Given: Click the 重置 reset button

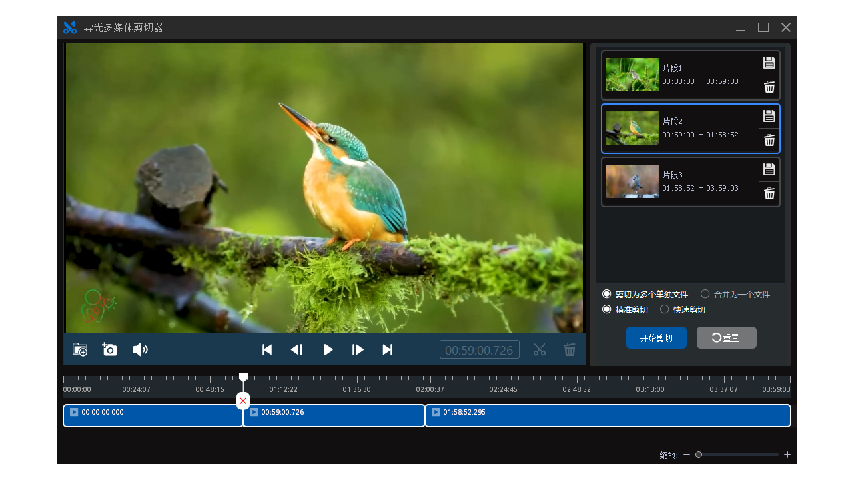Looking at the screenshot, I should pyautogui.click(x=726, y=338).
